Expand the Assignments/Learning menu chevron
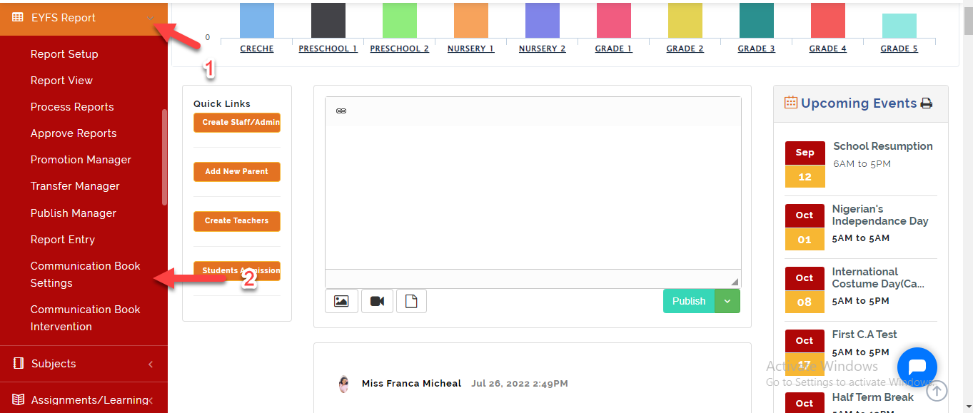973x413 pixels. point(151,400)
